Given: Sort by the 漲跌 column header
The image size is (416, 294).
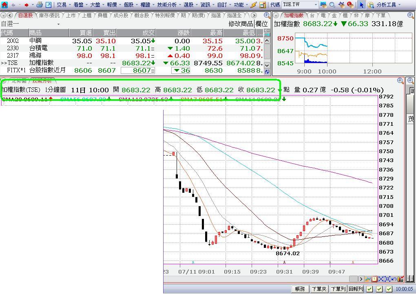Looking at the screenshot, I should click(173, 33).
